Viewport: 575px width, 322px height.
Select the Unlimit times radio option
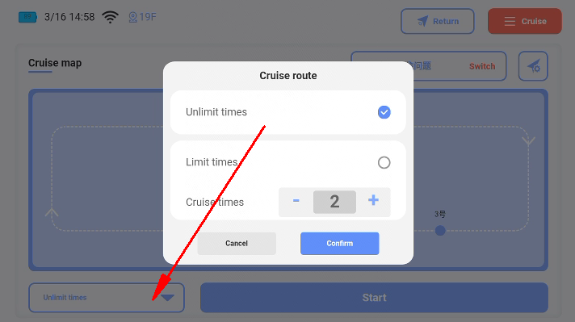[384, 112]
